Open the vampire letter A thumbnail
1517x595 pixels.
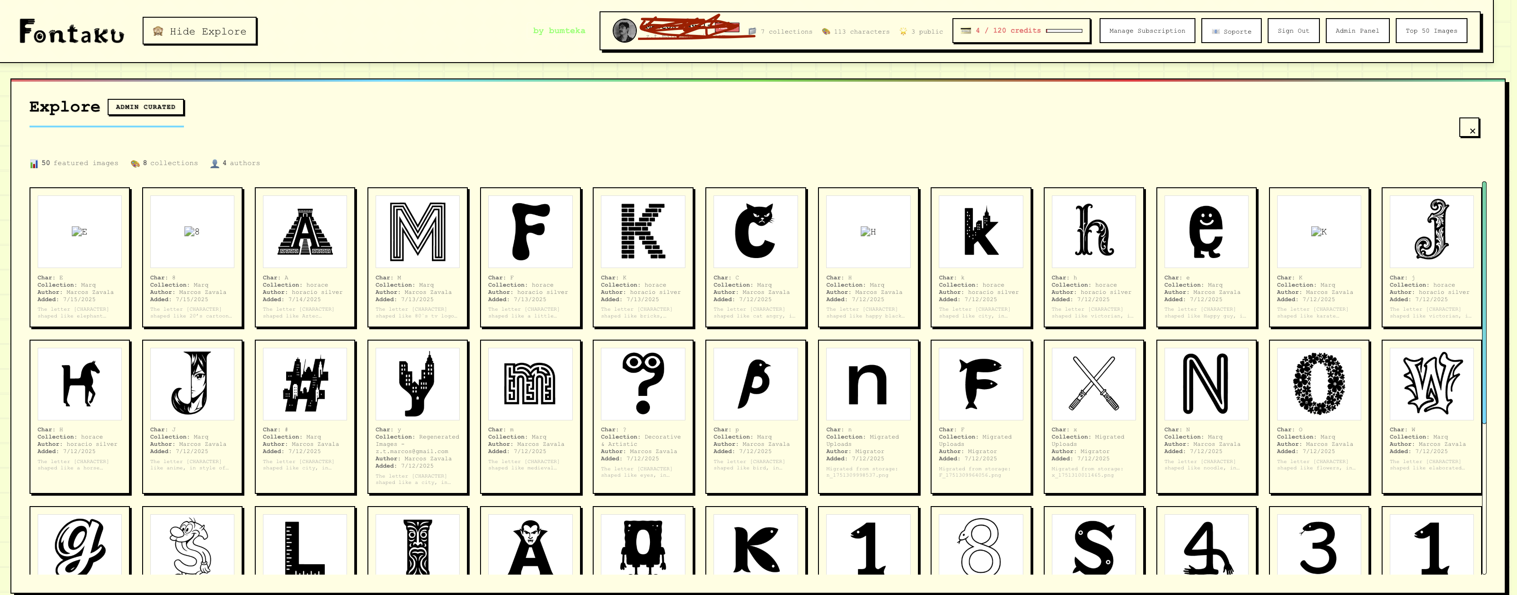(530, 545)
